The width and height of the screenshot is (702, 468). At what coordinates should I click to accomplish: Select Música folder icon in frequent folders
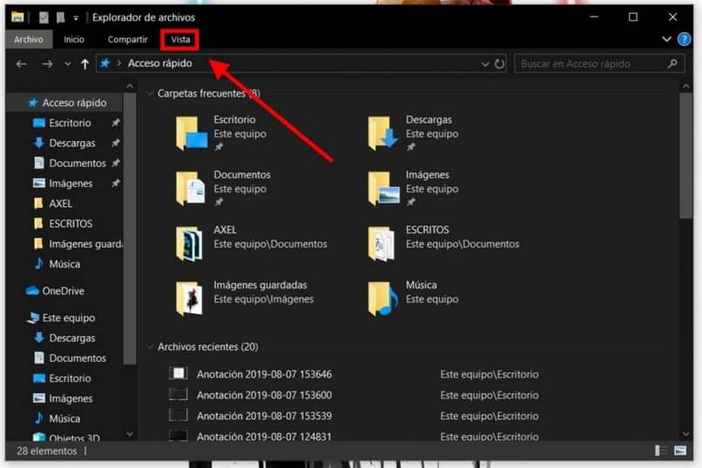coord(382,298)
